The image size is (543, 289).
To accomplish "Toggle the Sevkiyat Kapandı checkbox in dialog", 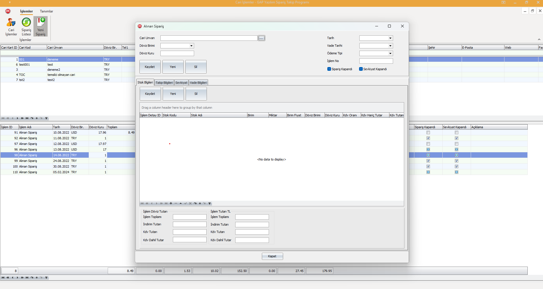I will tap(361, 69).
